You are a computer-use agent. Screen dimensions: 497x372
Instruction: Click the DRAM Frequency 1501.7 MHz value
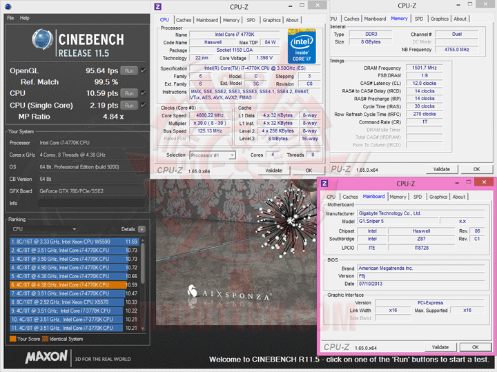pyautogui.click(x=424, y=68)
